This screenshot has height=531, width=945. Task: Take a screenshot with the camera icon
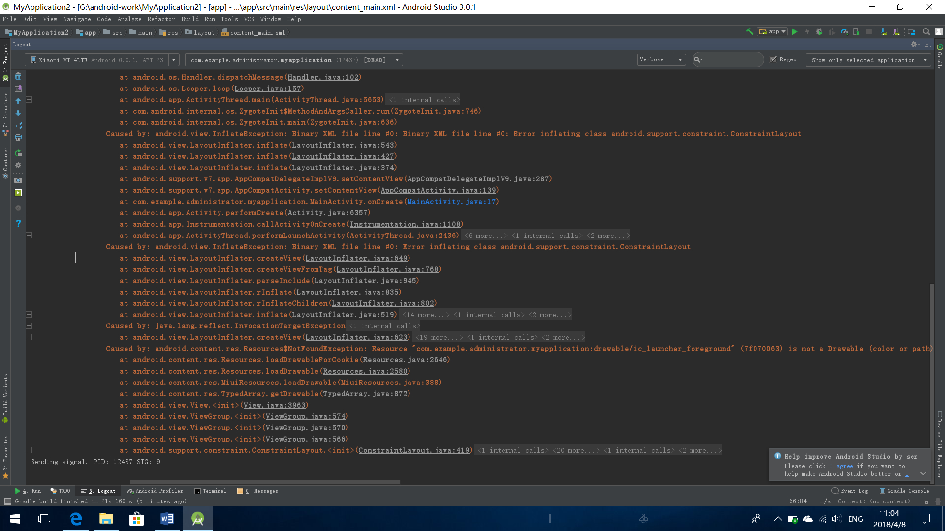tap(18, 180)
